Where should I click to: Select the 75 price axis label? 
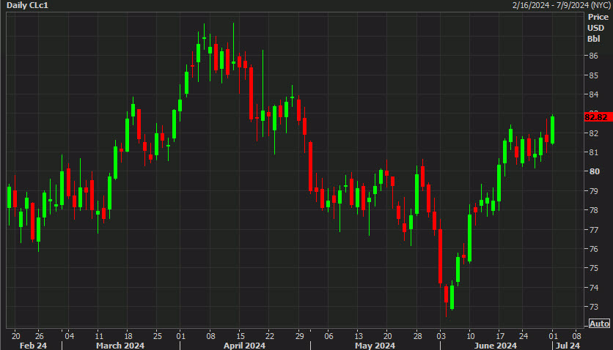pos(593,268)
